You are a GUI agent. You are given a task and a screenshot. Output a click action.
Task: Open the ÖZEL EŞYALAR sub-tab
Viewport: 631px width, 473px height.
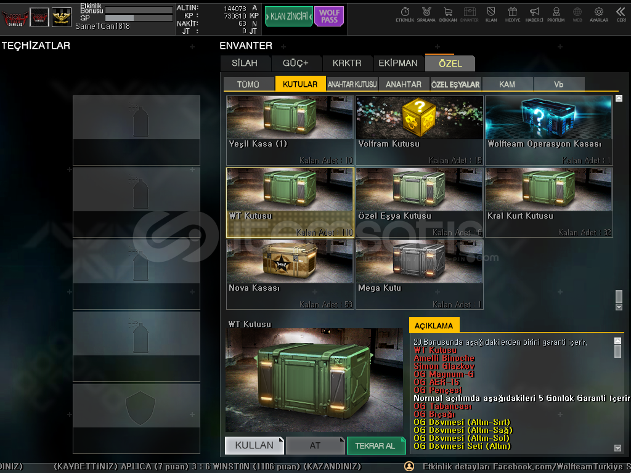(455, 84)
